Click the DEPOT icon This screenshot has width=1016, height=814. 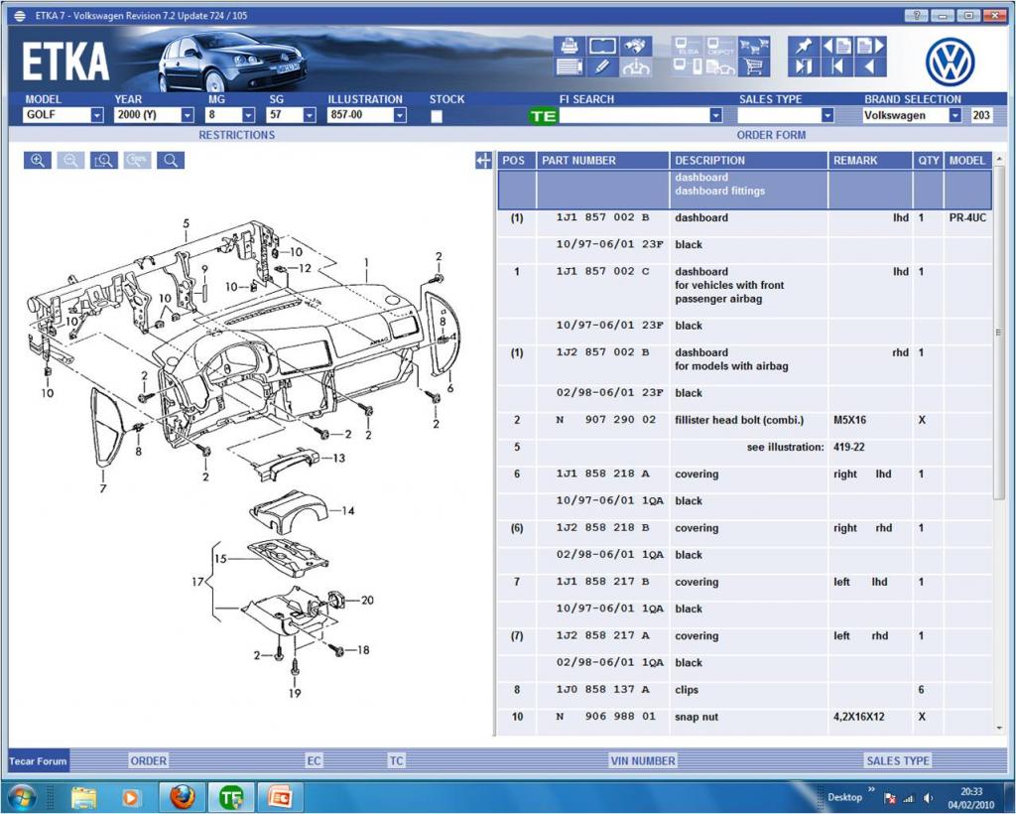point(720,46)
